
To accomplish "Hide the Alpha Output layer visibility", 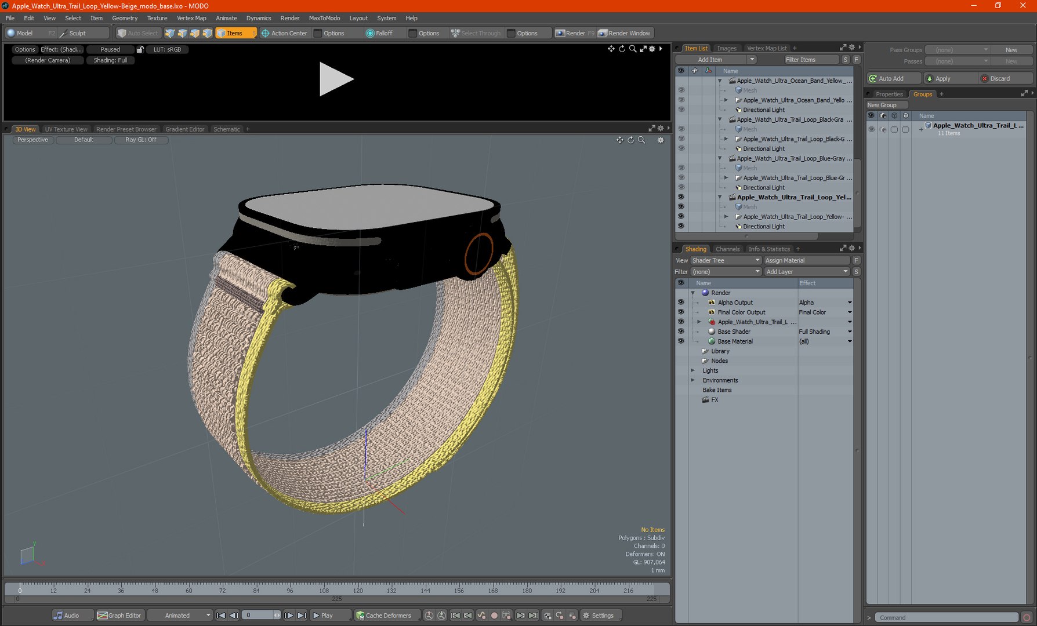I will 681,303.
